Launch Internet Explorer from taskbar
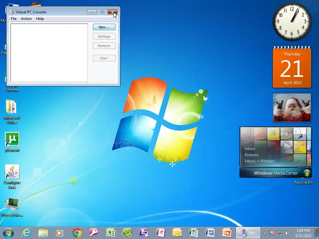Screen dimensions: 319x239 click(27, 233)
